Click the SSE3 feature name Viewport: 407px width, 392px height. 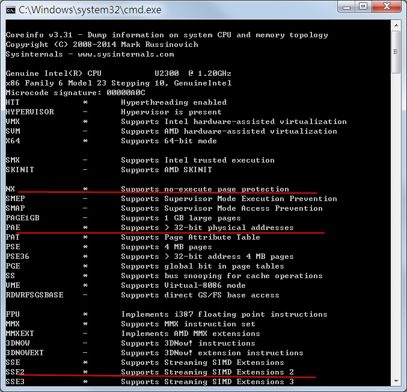pyautogui.click(x=15, y=382)
